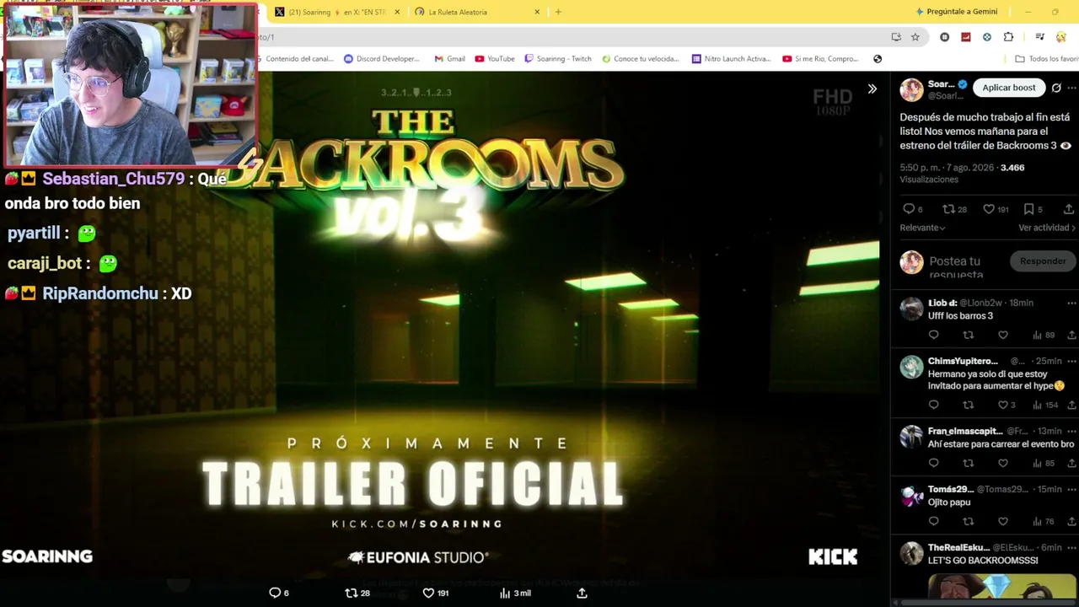
Task: Click the Responder button
Action: pyautogui.click(x=1043, y=261)
